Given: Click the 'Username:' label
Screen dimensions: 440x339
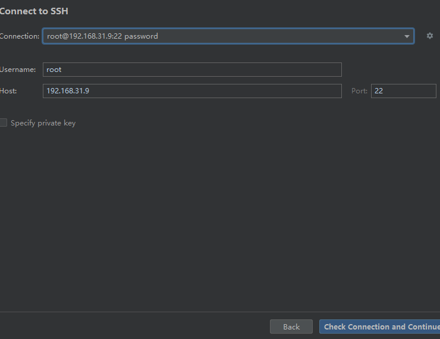Looking at the screenshot, I should (18, 70).
